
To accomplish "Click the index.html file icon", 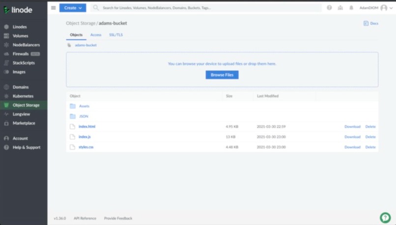I will pos(73,127).
